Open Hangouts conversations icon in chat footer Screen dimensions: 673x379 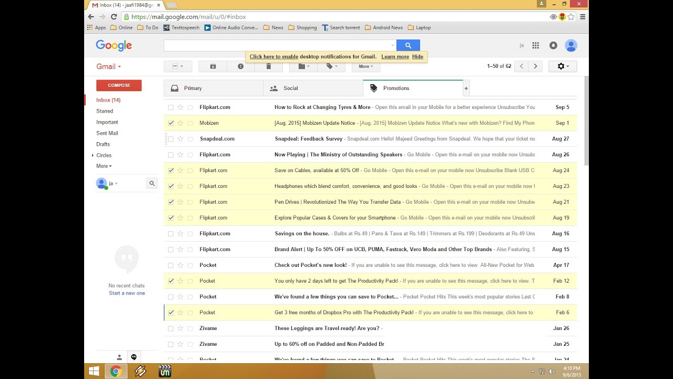pos(134,357)
